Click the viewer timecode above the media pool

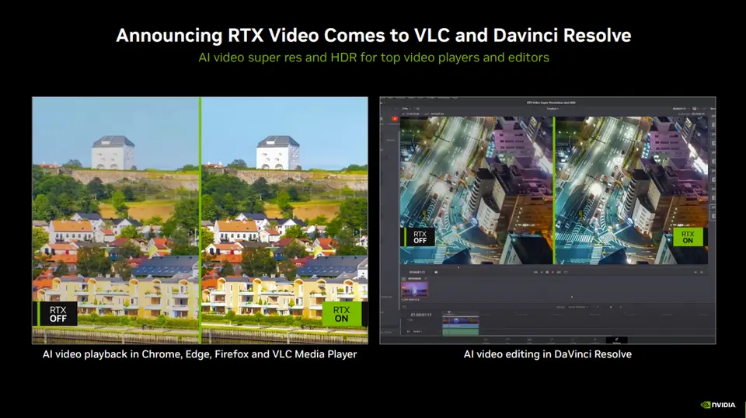[417, 272]
